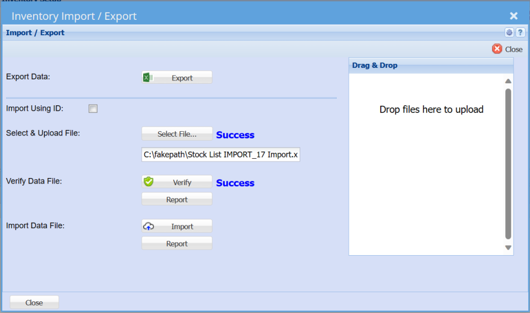
Task: Click the Import Data File: label
Action: [x=35, y=225]
